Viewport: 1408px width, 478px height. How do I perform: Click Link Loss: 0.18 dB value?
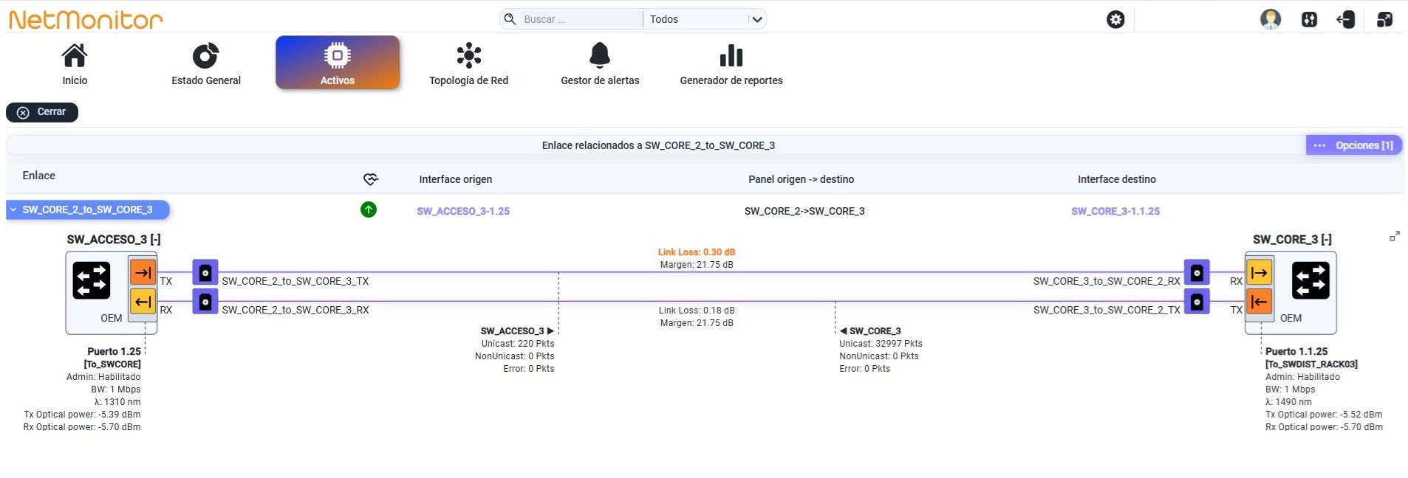click(697, 311)
